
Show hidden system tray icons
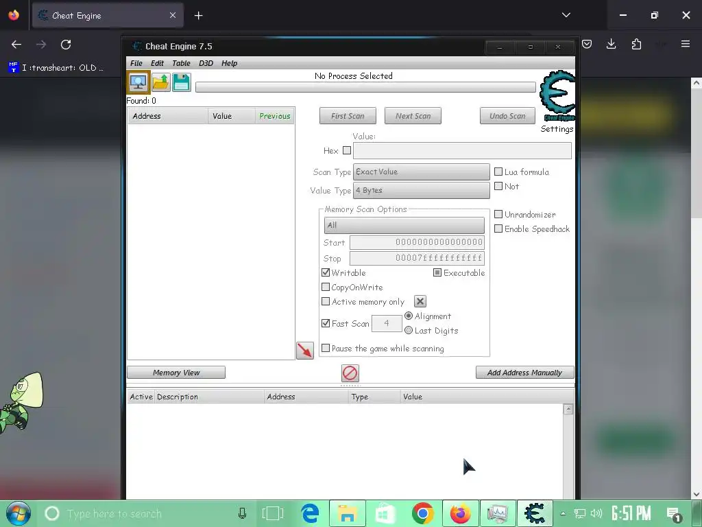(x=563, y=514)
